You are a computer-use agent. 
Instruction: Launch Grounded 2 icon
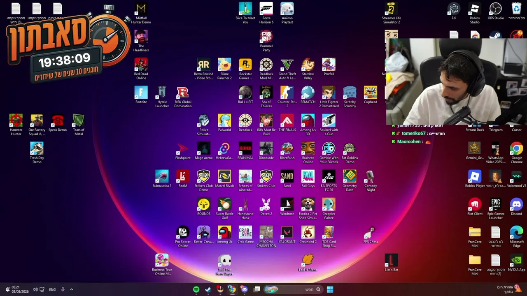coord(308,235)
